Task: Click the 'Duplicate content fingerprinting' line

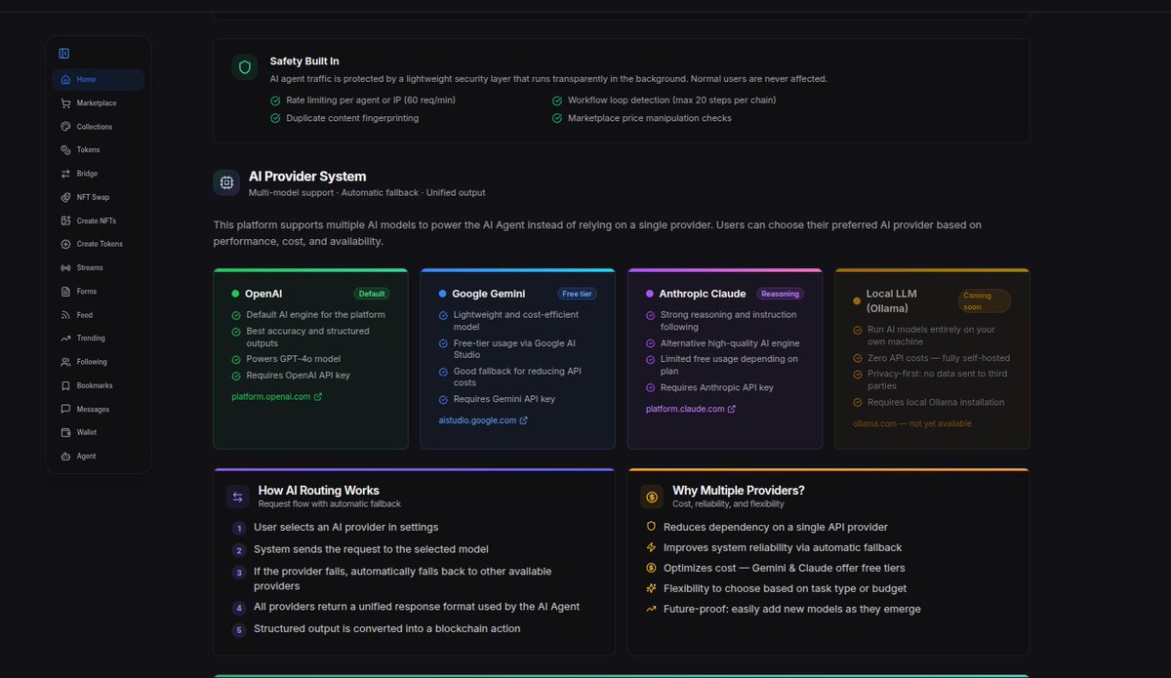Action: pyautogui.click(x=352, y=118)
